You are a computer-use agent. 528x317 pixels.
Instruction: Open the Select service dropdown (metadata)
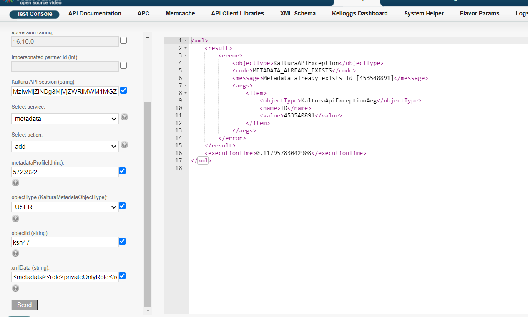[x=65, y=119]
